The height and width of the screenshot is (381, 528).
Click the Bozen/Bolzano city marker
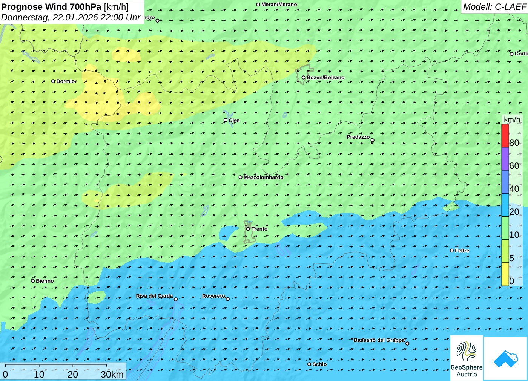[x=304, y=78]
